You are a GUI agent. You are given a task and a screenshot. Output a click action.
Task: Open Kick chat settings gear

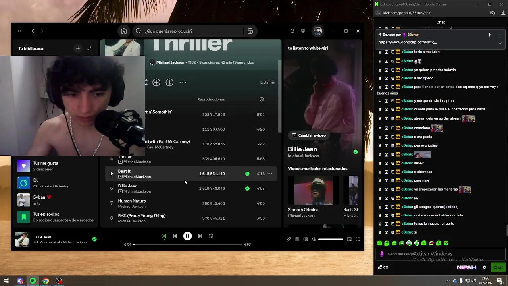pos(484,267)
